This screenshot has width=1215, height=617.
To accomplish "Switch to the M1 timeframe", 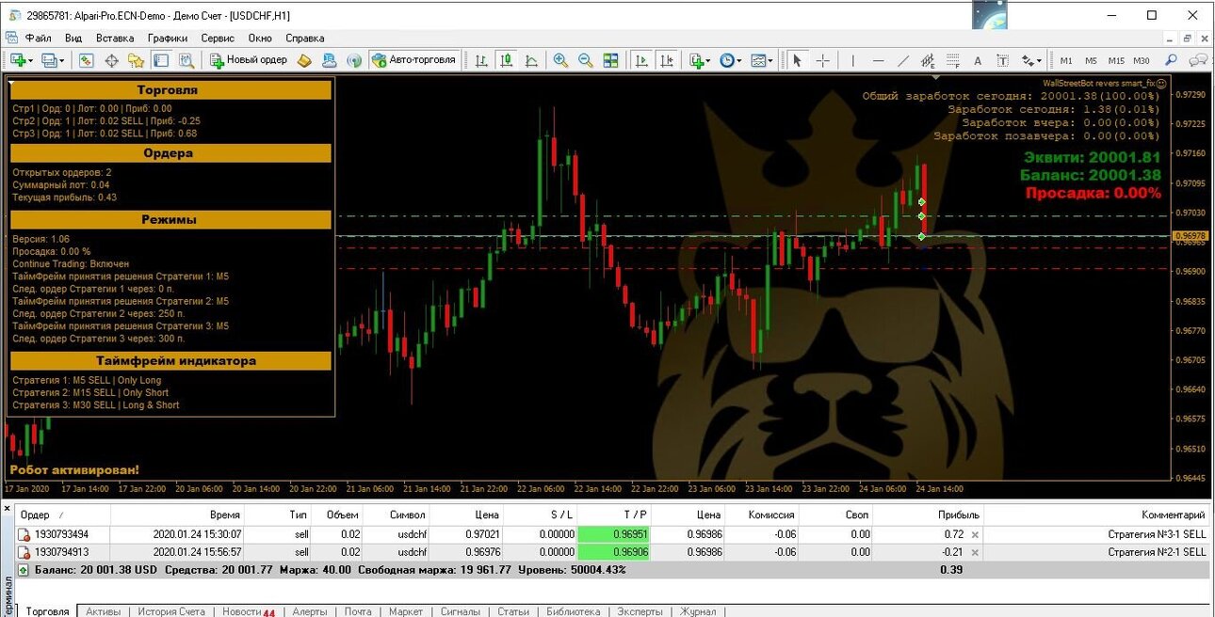I will coord(1066,60).
